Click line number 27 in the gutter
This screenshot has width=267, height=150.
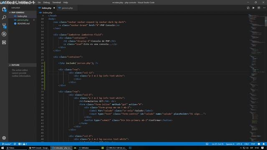[42, 73]
